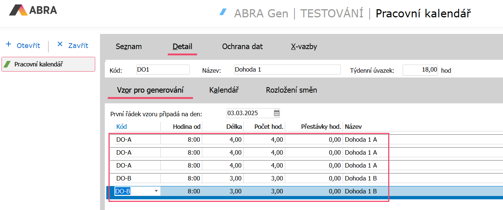
Task: Select the X-vazby tab
Action: 304,47
